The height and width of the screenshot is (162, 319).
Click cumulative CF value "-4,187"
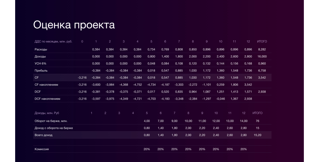165,85
